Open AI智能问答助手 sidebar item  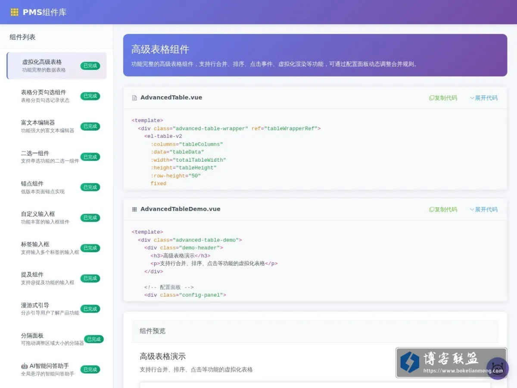point(56,369)
